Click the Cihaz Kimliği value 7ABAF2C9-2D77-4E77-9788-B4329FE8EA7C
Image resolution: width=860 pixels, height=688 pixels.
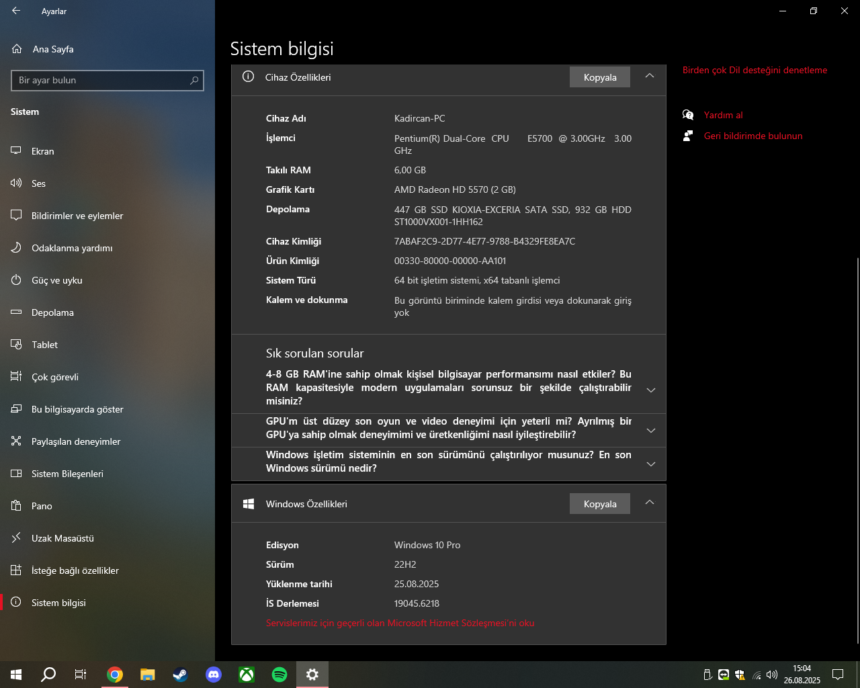point(484,241)
